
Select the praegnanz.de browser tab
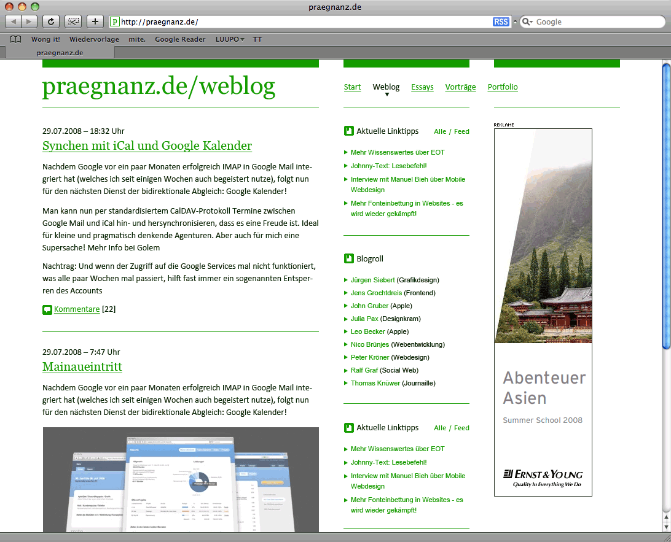coord(60,53)
